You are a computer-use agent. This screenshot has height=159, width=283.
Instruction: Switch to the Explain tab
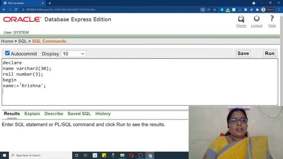click(x=32, y=114)
